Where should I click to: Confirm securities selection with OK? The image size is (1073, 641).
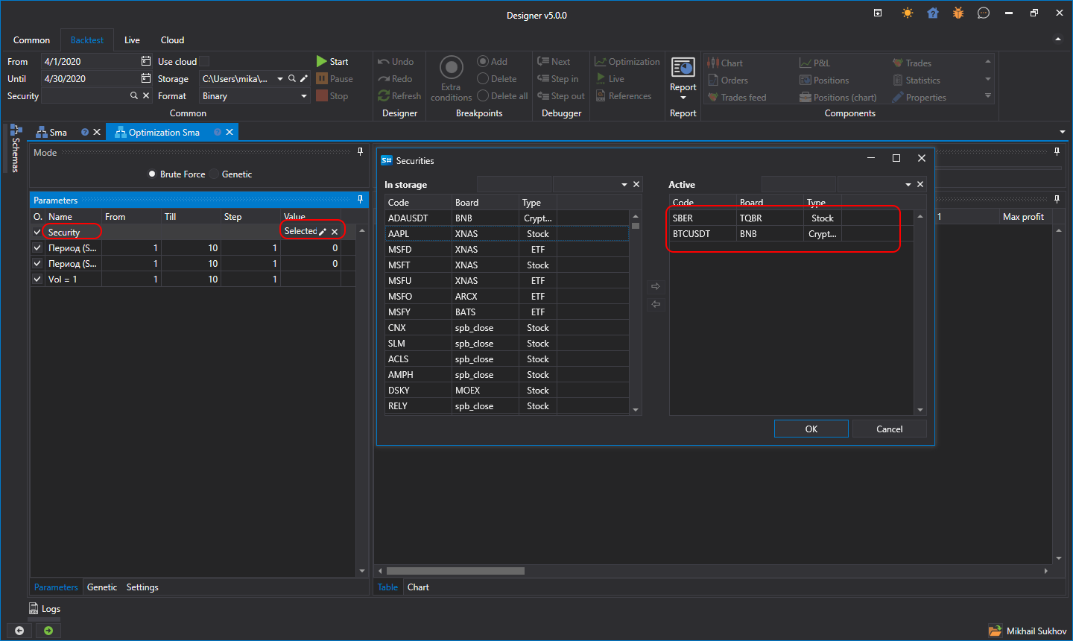click(x=811, y=429)
